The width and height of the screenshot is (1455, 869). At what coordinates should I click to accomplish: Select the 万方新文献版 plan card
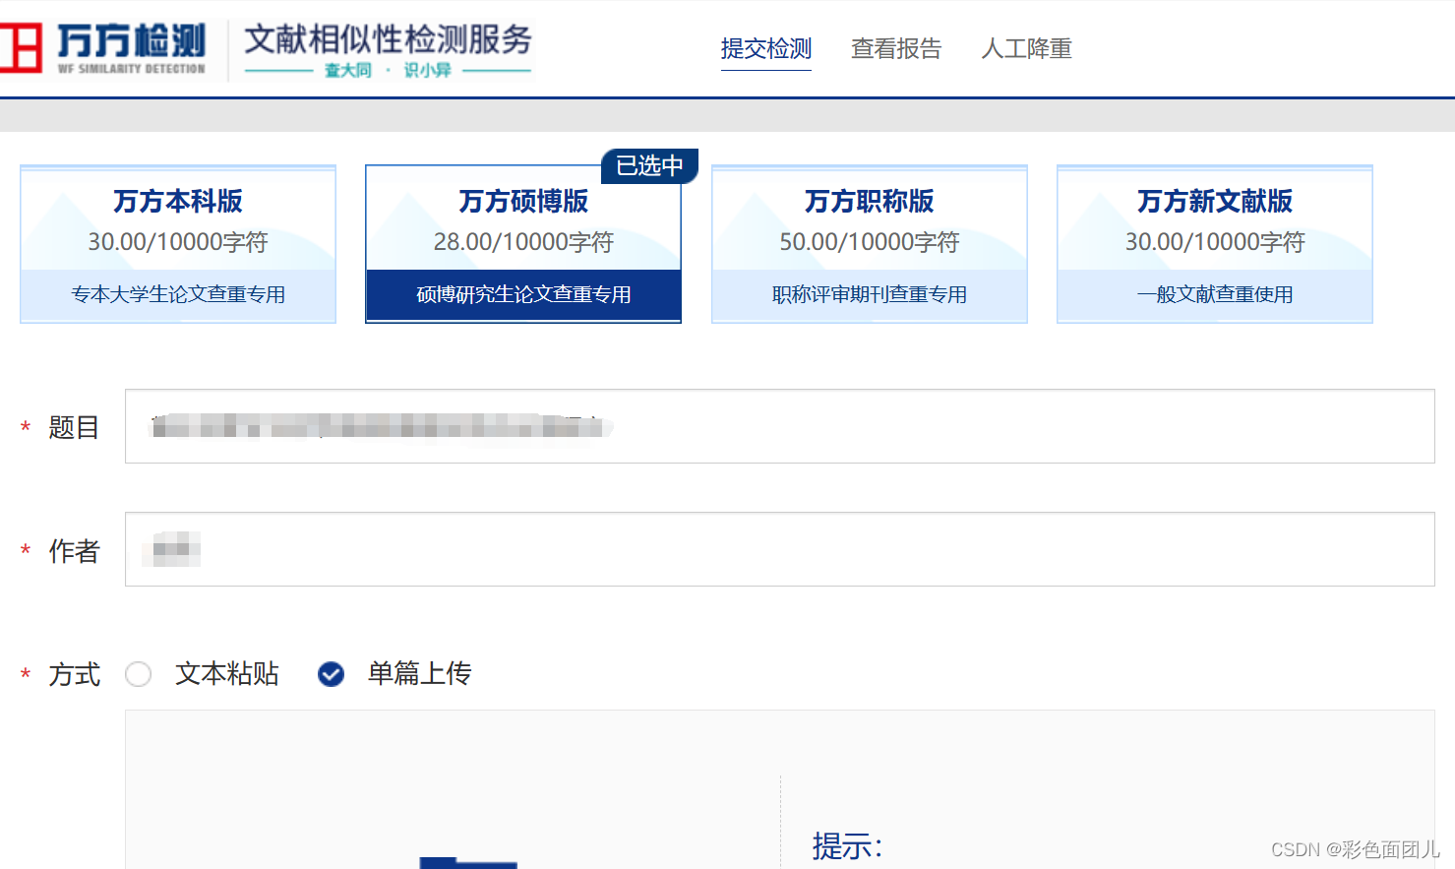[x=1215, y=244]
